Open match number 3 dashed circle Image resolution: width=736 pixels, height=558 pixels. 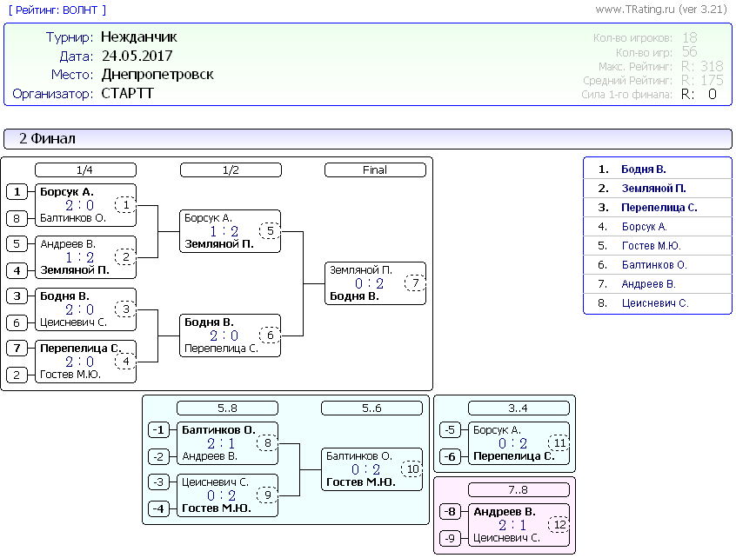coord(125,309)
